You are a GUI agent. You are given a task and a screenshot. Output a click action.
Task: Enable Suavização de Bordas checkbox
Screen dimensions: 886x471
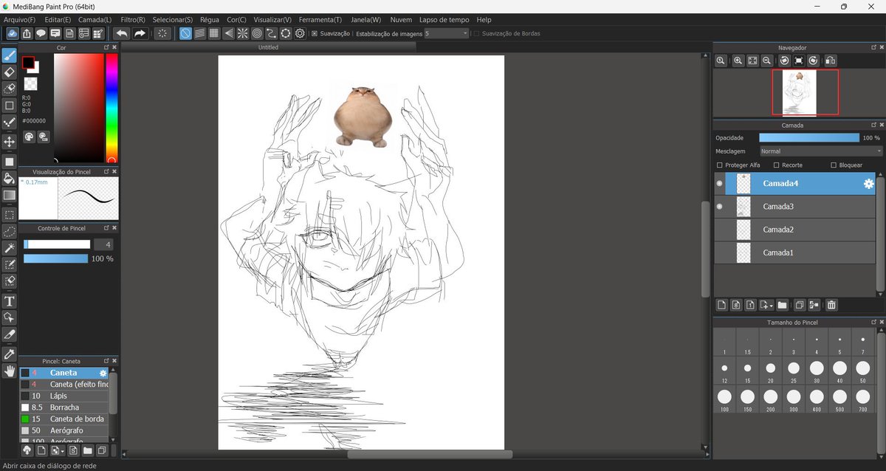point(477,33)
